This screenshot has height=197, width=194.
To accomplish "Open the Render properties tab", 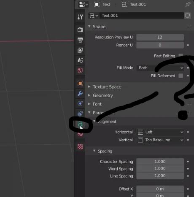I will point(80,30).
